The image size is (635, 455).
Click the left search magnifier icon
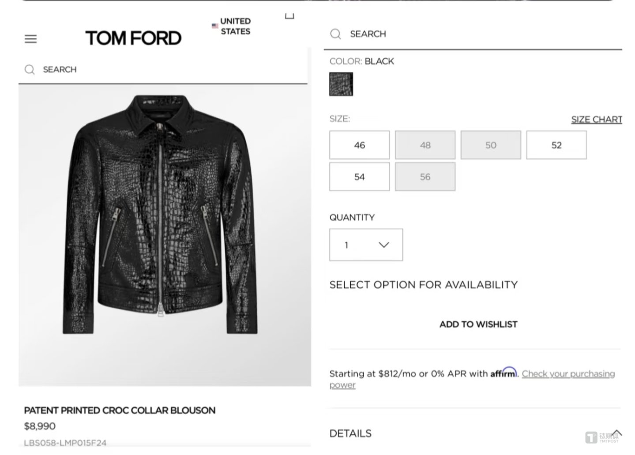pyautogui.click(x=30, y=70)
